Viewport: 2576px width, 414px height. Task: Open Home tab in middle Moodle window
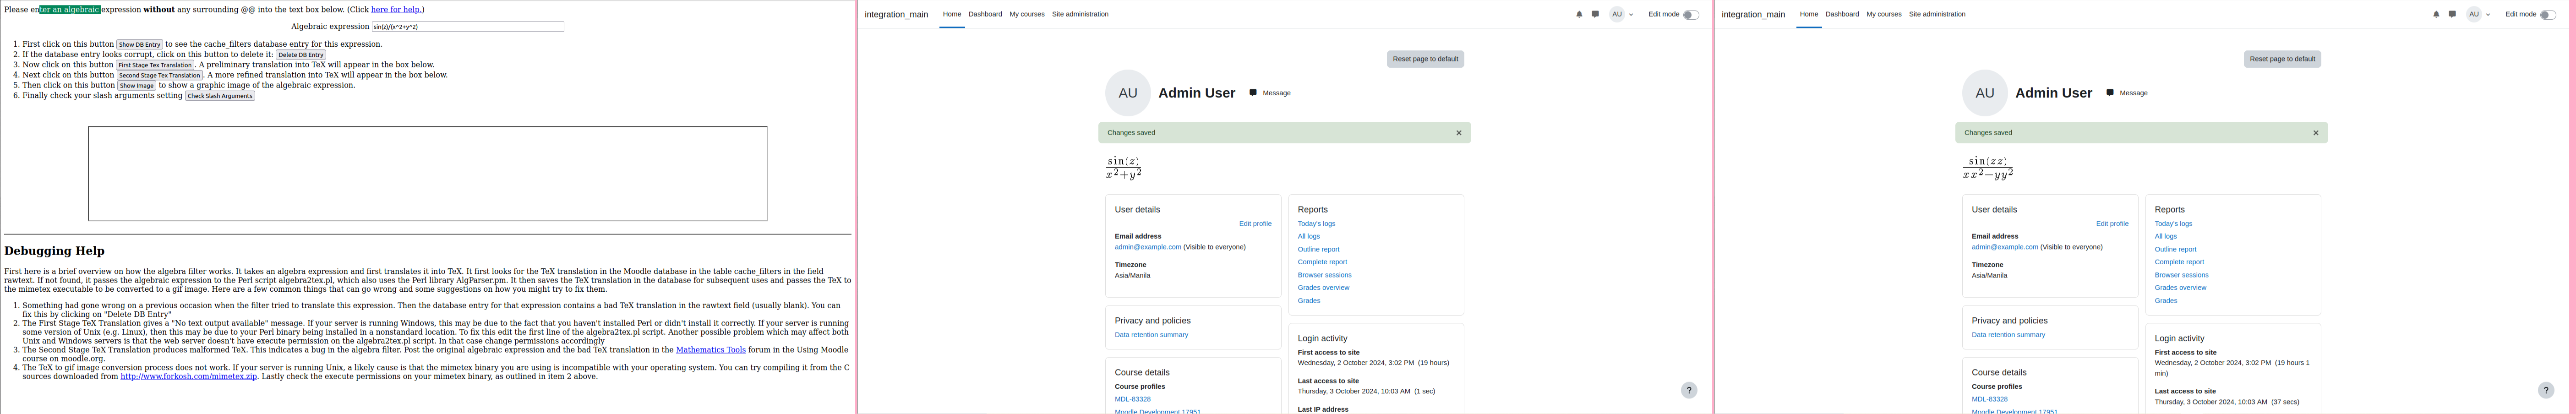pyautogui.click(x=952, y=15)
